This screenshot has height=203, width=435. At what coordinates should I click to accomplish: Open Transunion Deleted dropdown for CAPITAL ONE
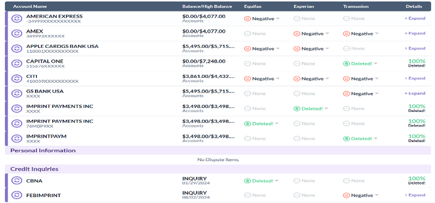click(376, 64)
